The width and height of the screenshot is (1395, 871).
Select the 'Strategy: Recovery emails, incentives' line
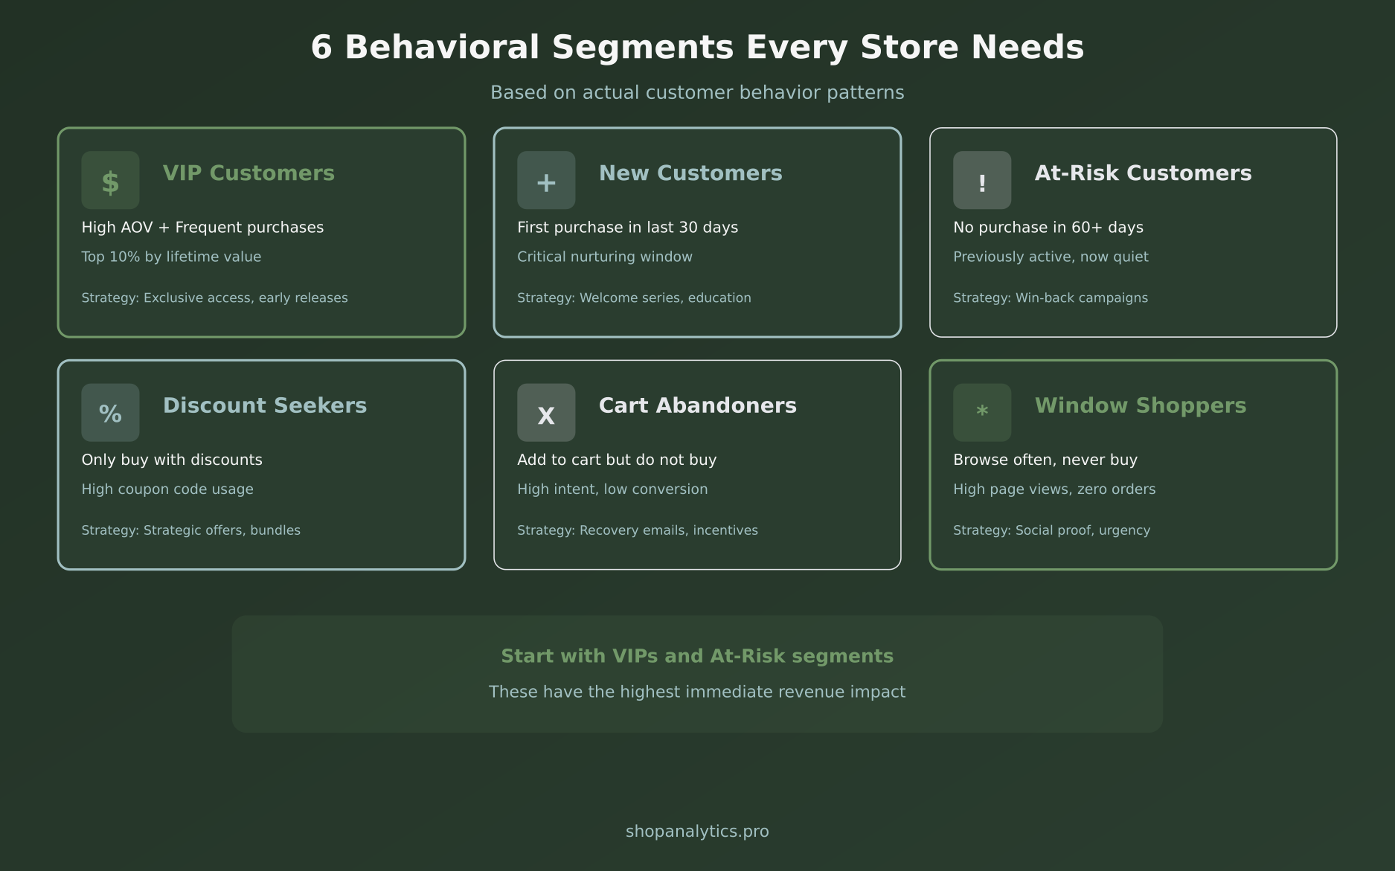pos(638,530)
